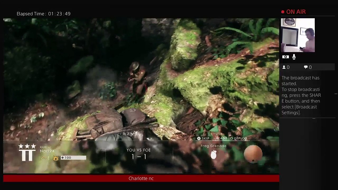
Task: Click the 1 – 1 score
Action: pyautogui.click(x=139, y=157)
